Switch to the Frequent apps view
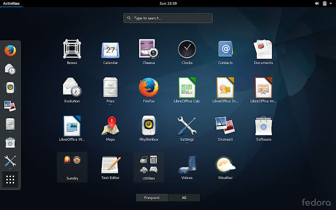The image size is (336, 210). pos(152,197)
